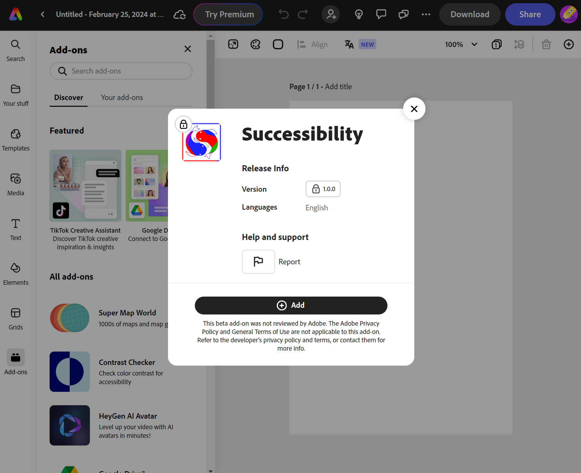This screenshot has width=581, height=473.
Task: Open the color theme palette icon
Action: 255,44
